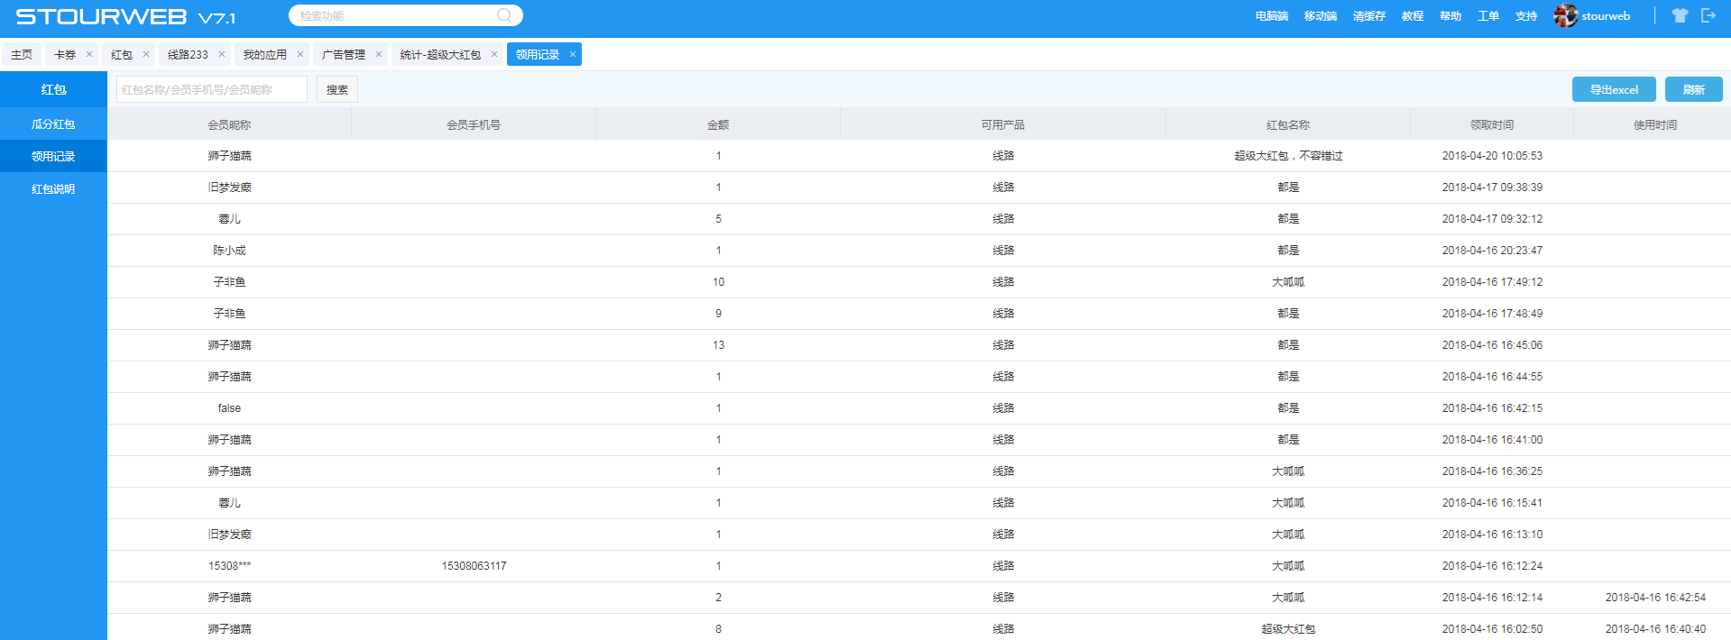
Task: Close the 广告管理 tab
Action: [x=379, y=54]
